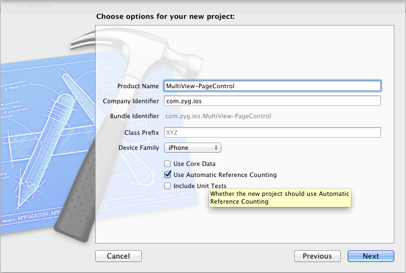
Task: Click the Company Identifier label
Action: (x=131, y=101)
